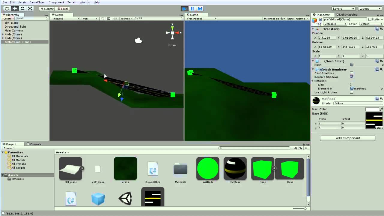Toggle the Stats overlay in Game view
Image resolution: width=384 pixels, height=216 pixels.
coord(290,19)
